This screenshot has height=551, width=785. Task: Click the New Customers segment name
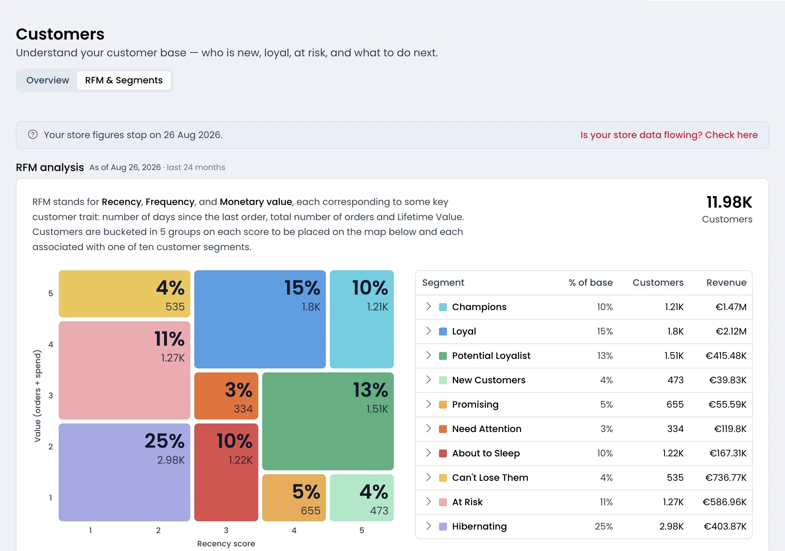click(488, 380)
